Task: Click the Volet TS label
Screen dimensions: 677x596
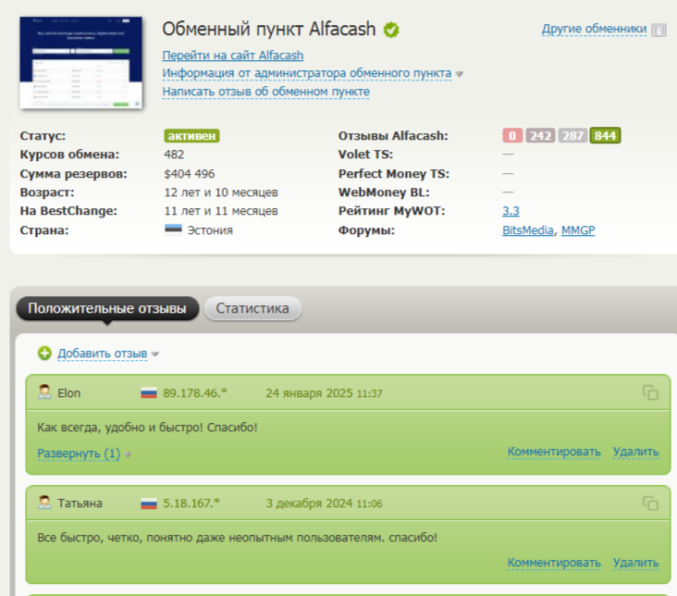Action: coord(365,155)
